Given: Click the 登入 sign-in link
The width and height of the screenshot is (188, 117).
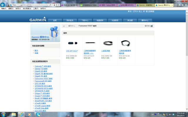Looking at the screenshot, I should click(140, 11).
